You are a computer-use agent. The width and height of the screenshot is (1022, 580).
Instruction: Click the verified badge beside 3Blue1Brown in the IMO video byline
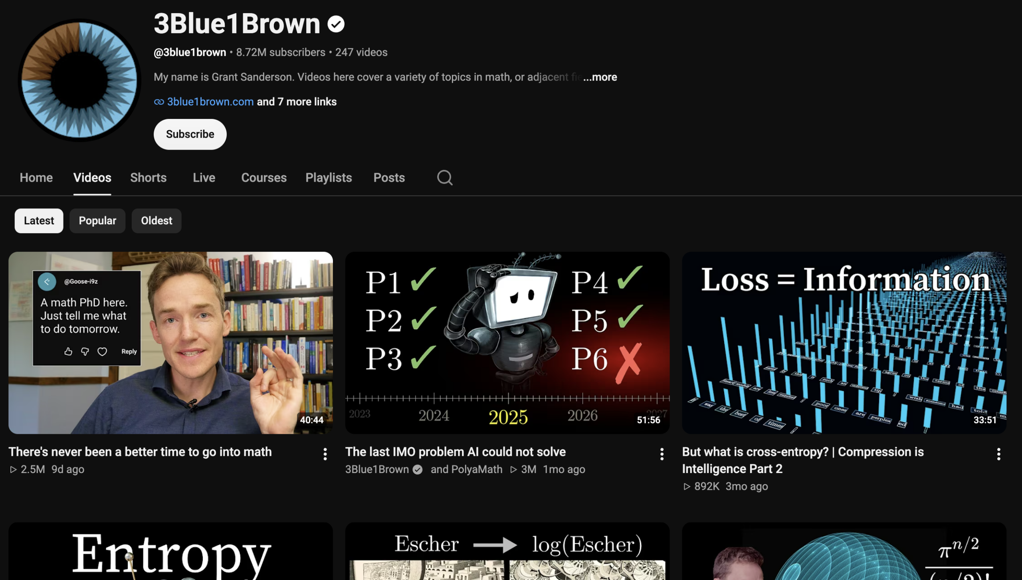(418, 469)
